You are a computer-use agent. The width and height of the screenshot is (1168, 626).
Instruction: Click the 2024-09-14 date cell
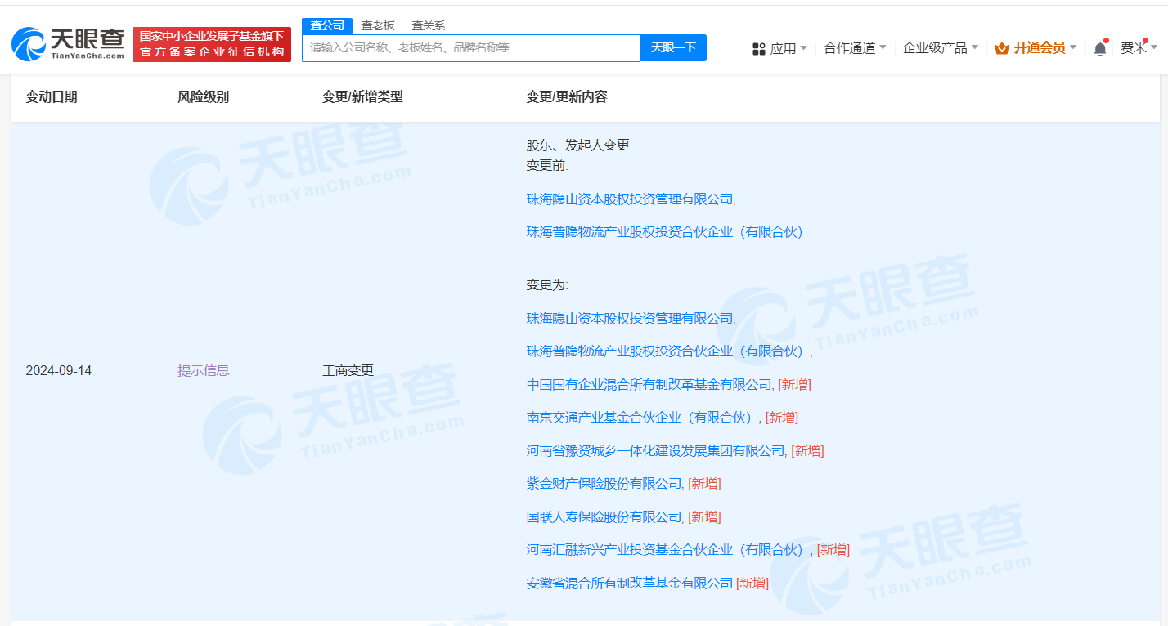point(59,371)
